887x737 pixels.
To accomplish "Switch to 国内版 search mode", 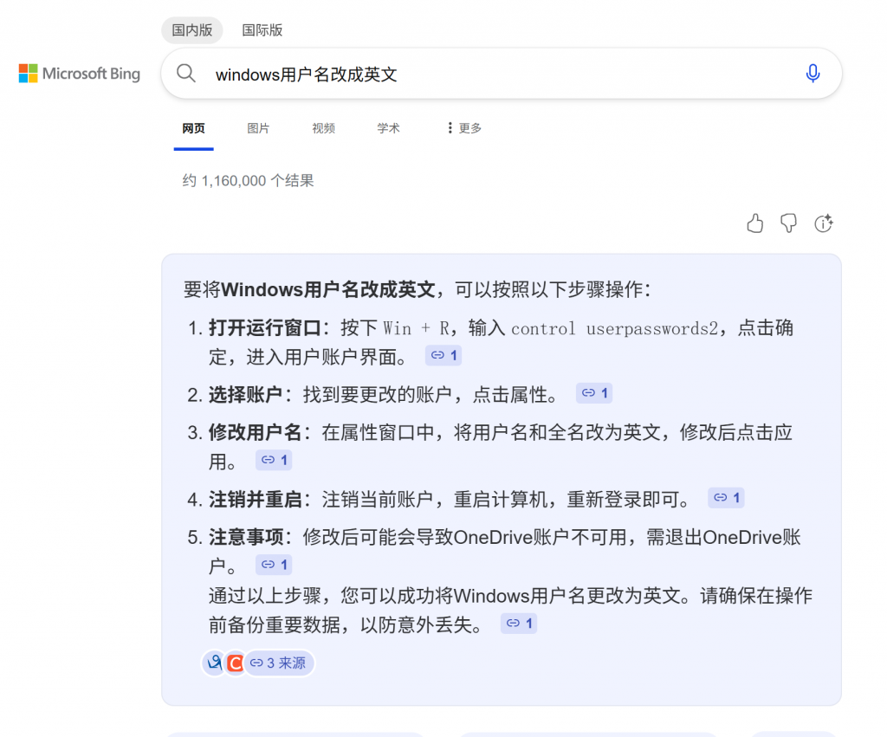I will (191, 30).
